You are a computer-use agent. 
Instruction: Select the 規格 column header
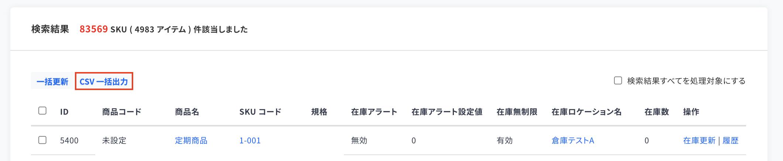pos(319,112)
